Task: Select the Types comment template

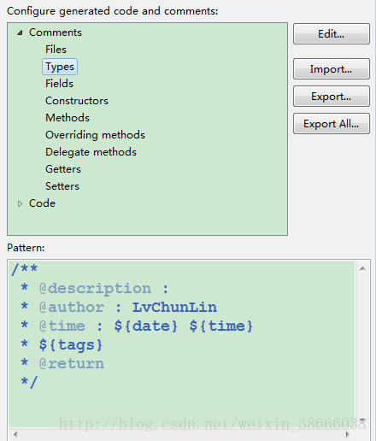Action: [x=60, y=67]
